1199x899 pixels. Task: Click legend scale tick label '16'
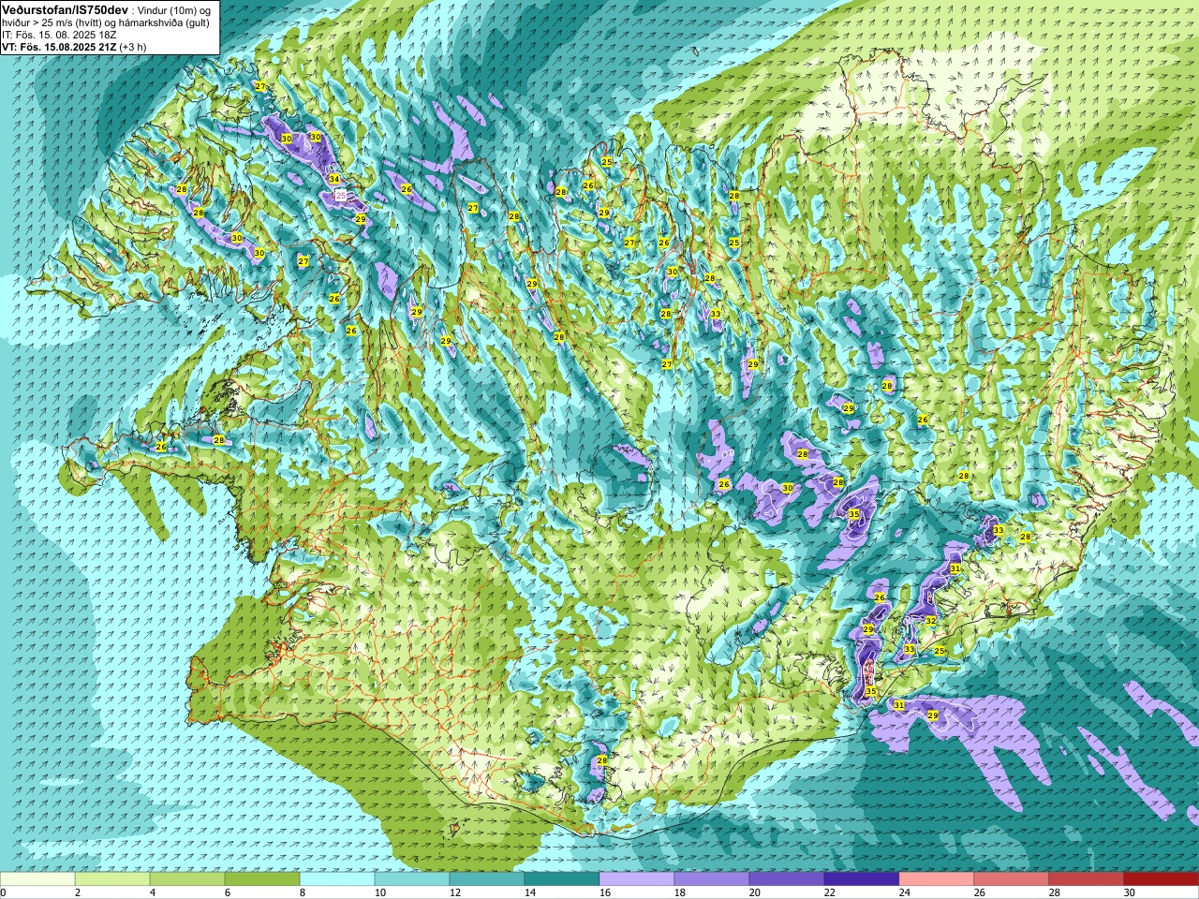pos(604,892)
